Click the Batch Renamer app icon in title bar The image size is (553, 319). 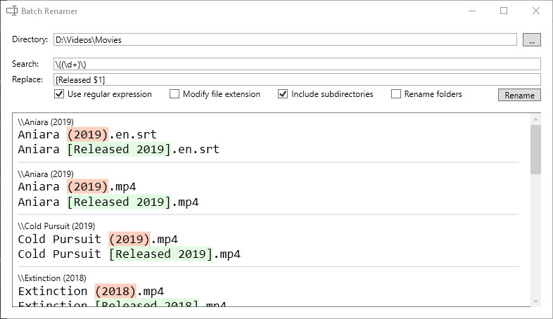click(11, 11)
